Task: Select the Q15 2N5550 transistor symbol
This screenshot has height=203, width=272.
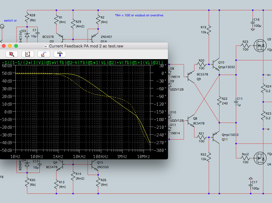Action: [x=95, y=166]
